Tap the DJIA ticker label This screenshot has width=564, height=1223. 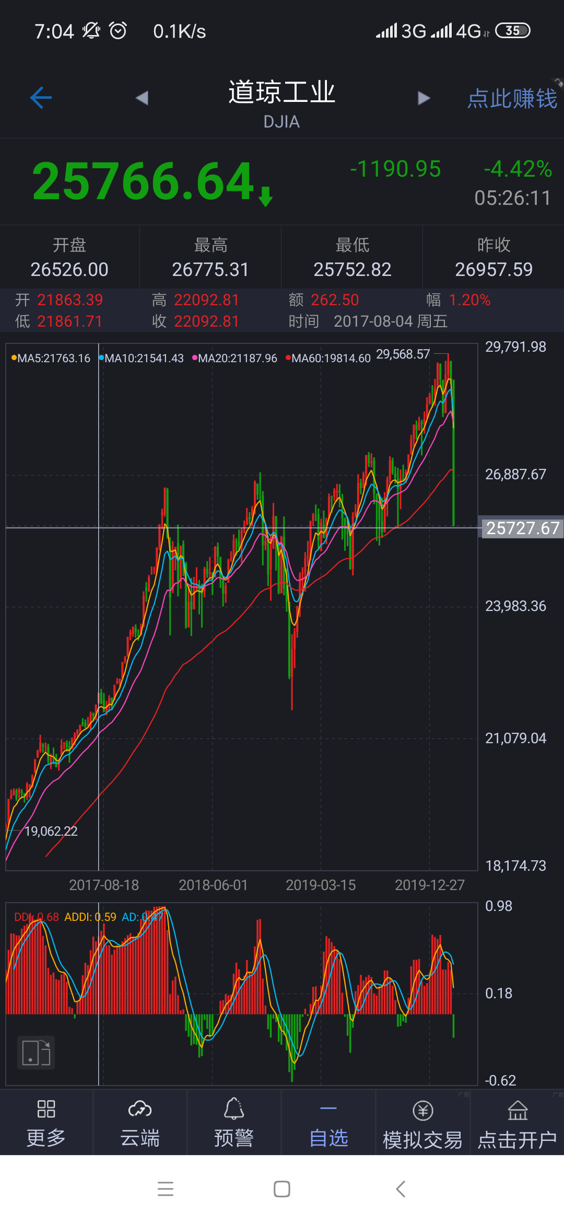[x=281, y=122]
